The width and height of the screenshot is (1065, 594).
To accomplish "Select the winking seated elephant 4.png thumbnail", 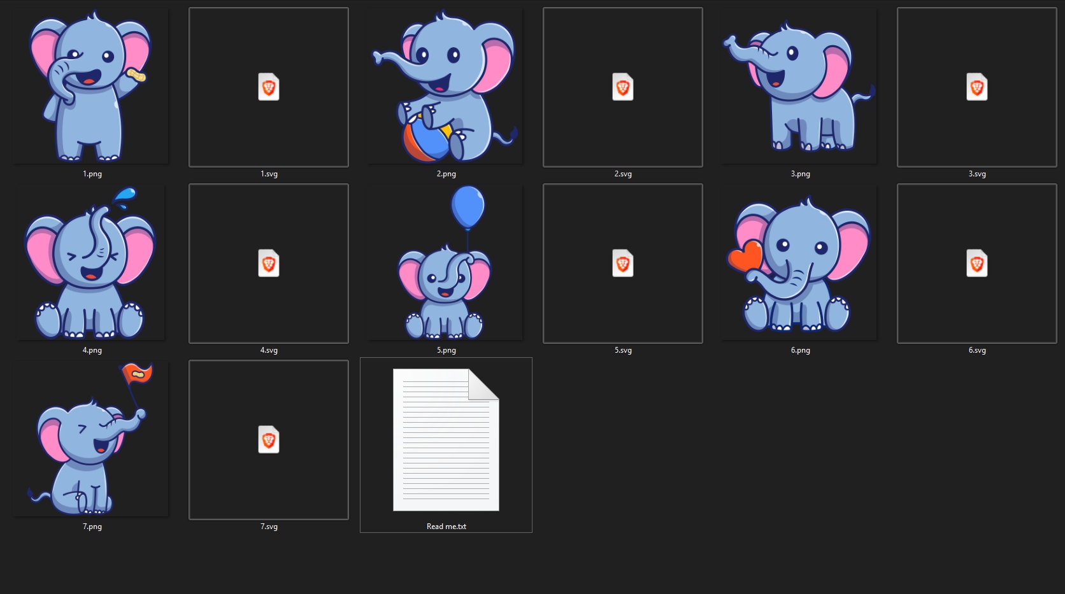I will 91,262.
